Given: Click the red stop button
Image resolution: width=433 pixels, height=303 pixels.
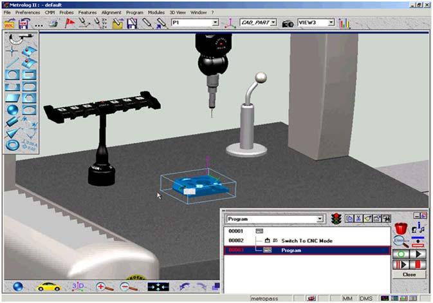Looking at the screenshot, I should click(418, 265).
